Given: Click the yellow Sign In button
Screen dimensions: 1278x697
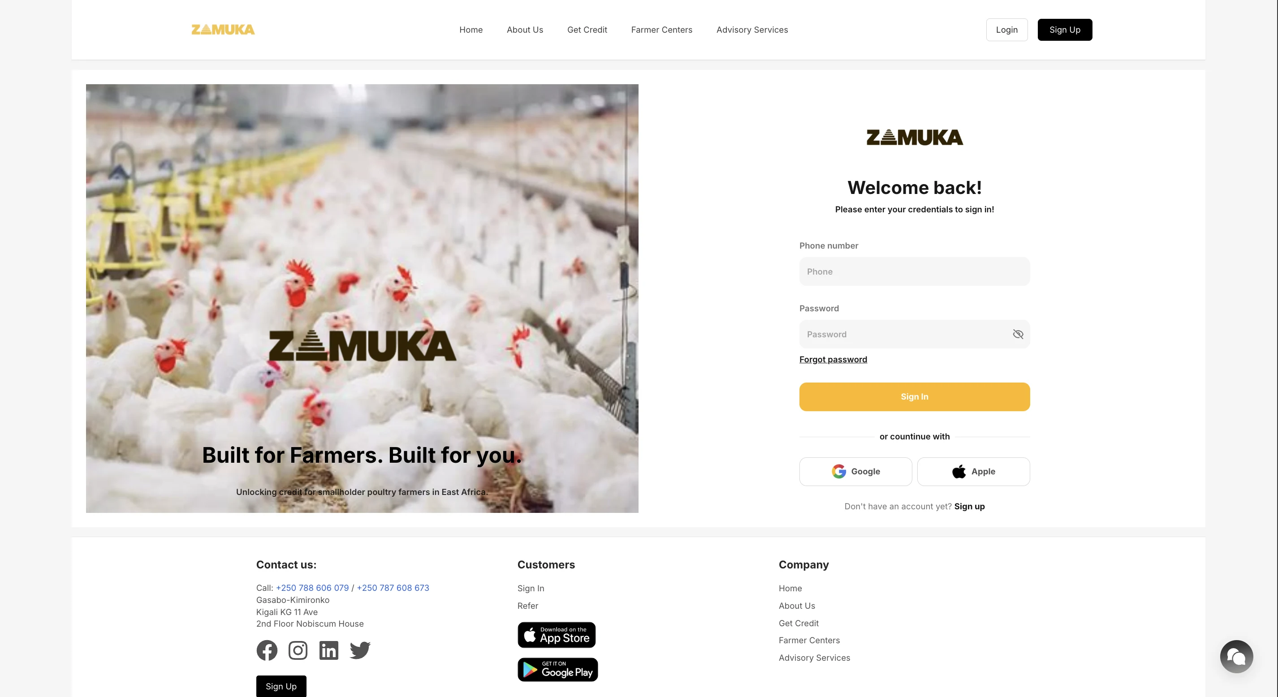Looking at the screenshot, I should coord(914,397).
